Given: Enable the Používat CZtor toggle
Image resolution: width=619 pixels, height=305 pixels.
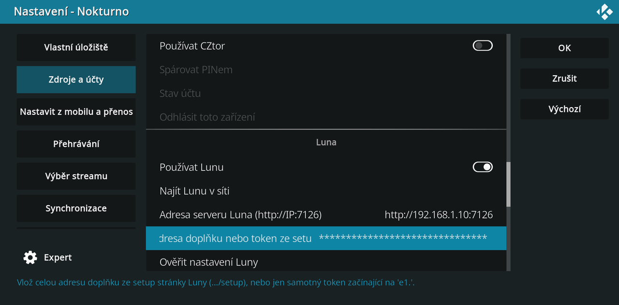Looking at the screenshot, I should click(x=483, y=46).
